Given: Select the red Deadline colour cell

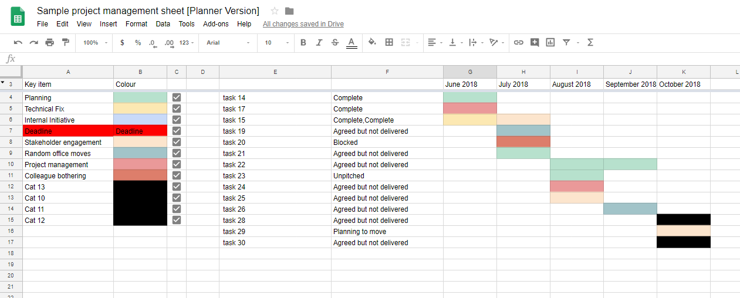Looking at the screenshot, I should pos(140,131).
